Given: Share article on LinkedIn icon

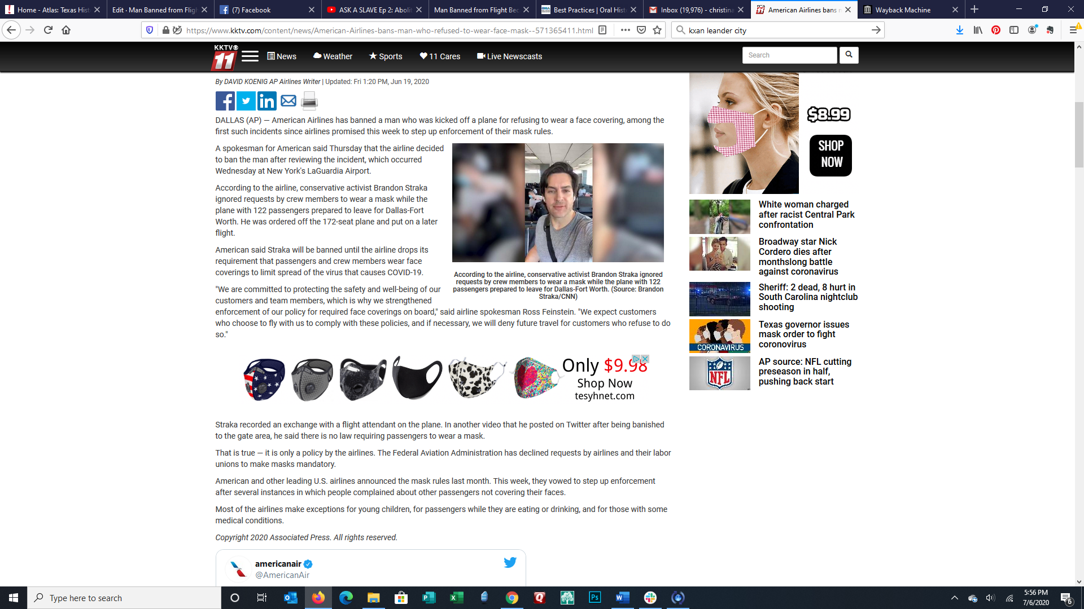Looking at the screenshot, I should tap(266, 101).
